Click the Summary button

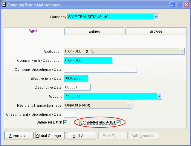[x=19, y=136]
